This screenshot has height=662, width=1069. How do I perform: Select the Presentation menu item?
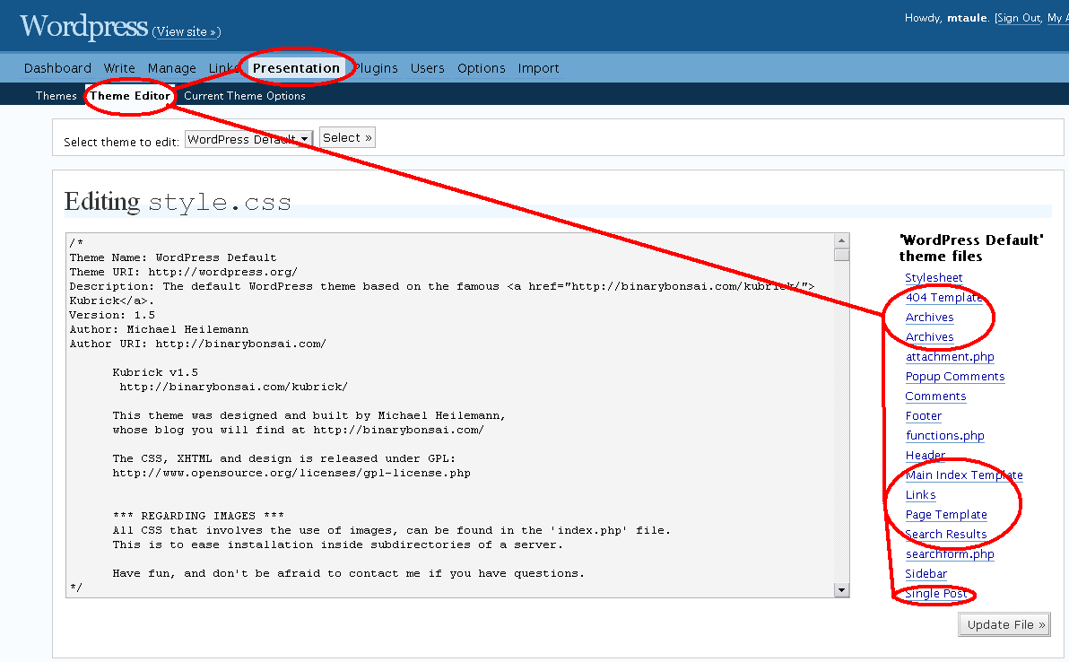pyautogui.click(x=296, y=68)
